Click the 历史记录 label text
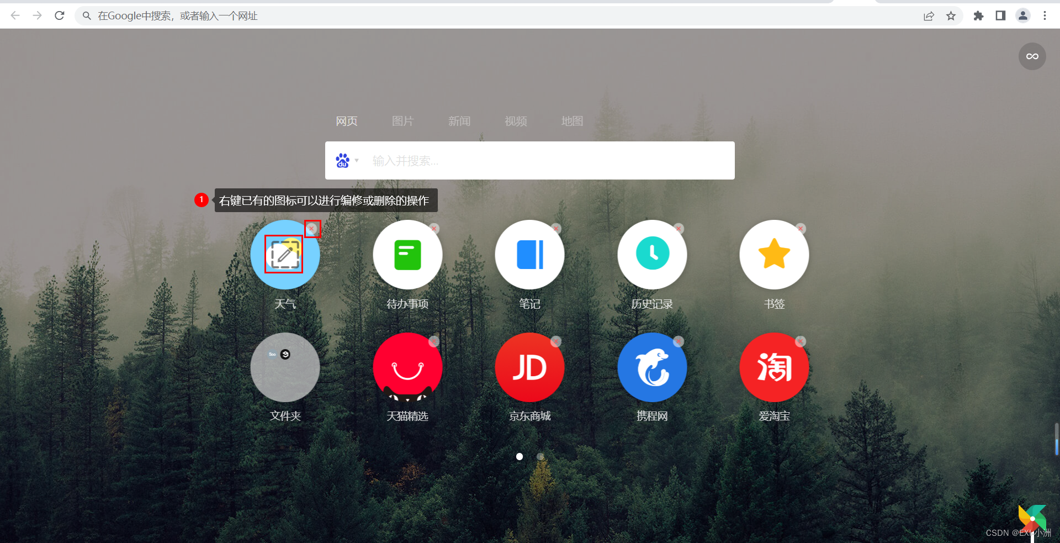 coord(652,304)
